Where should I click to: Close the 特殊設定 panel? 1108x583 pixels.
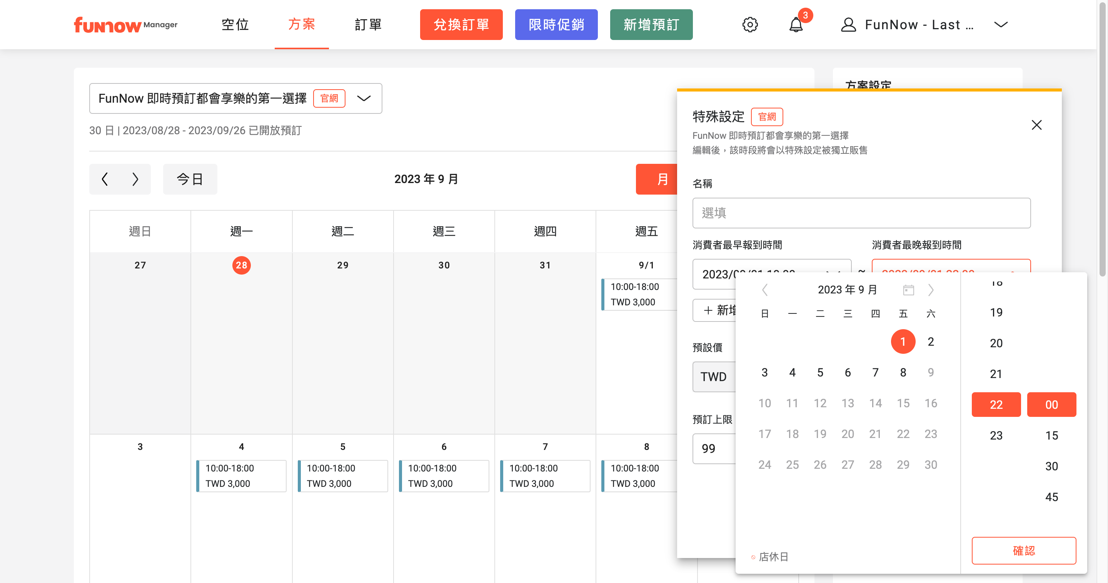click(x=1036, y=125)
